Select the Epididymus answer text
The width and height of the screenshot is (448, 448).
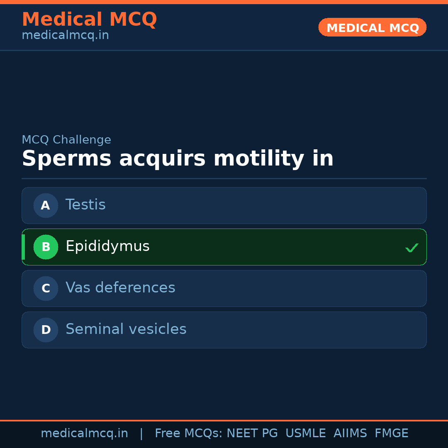107,246
